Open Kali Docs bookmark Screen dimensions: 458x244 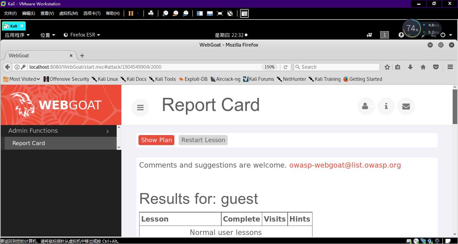click(133, 79)
